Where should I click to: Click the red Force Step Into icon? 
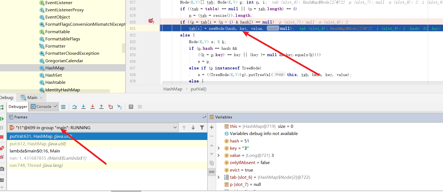[x=93, y=107]
